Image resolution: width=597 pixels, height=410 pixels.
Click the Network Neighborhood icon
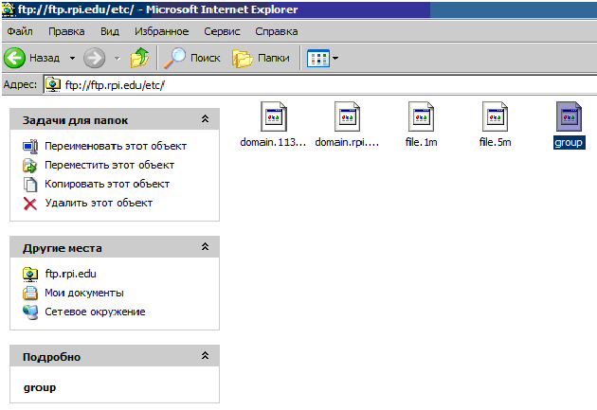[x=30, y=312]
